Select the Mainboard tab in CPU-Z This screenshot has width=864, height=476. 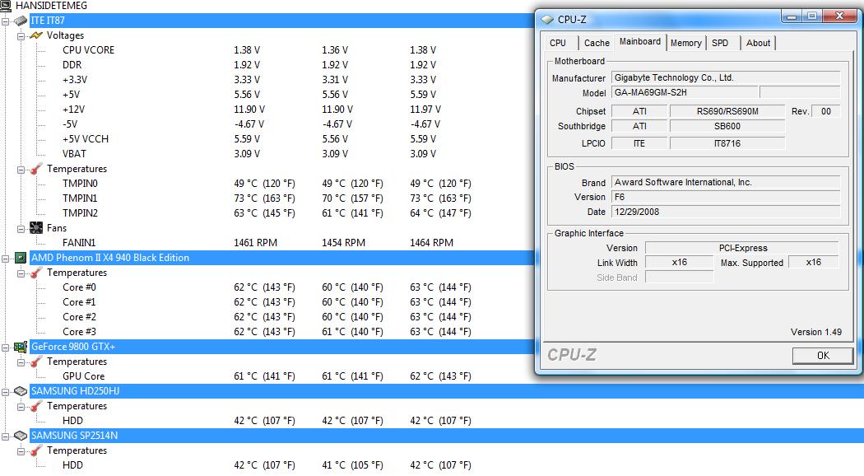coord(639,42)
